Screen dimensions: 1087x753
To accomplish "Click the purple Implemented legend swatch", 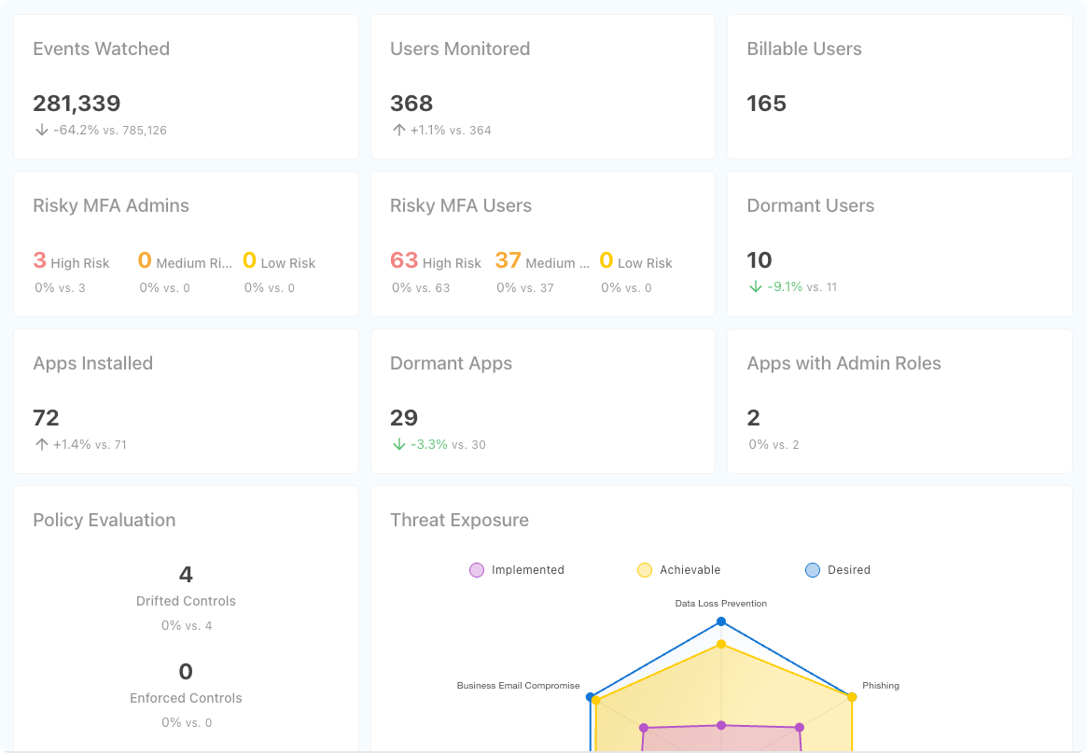I will click(477, 569).
